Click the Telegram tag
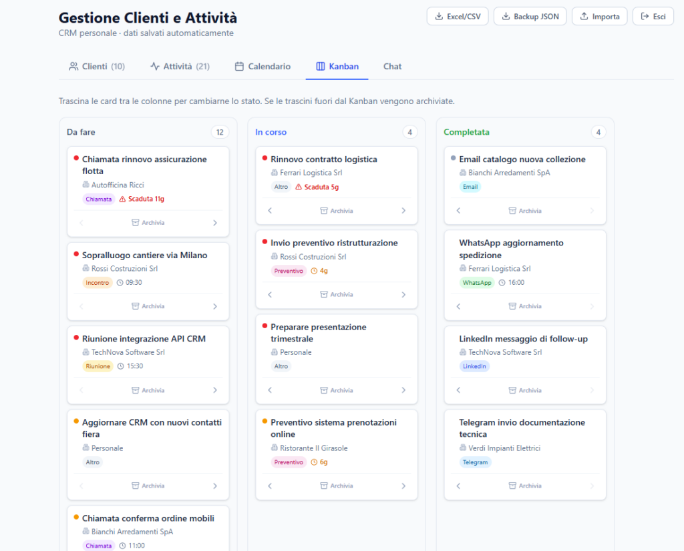This screenshot has height=551, width=684. click(x=475, y=462)
